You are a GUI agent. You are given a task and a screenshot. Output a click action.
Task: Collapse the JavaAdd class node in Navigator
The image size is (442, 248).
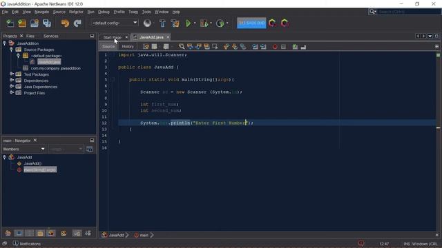(5, 157)
